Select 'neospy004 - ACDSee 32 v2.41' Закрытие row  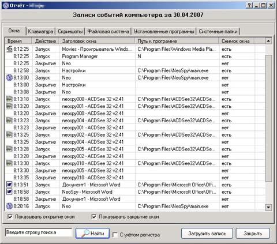135,142
